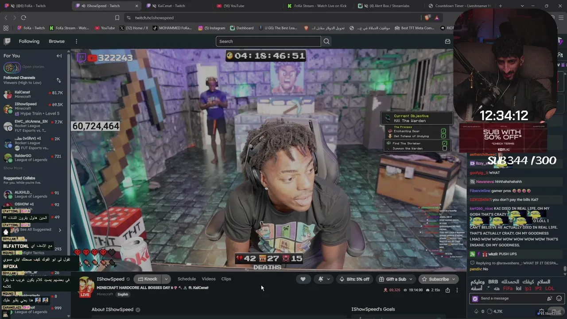Viewport: 567px width, 319px height.
Task: Open the notification bell dropdown
Action: click(324, 279)
